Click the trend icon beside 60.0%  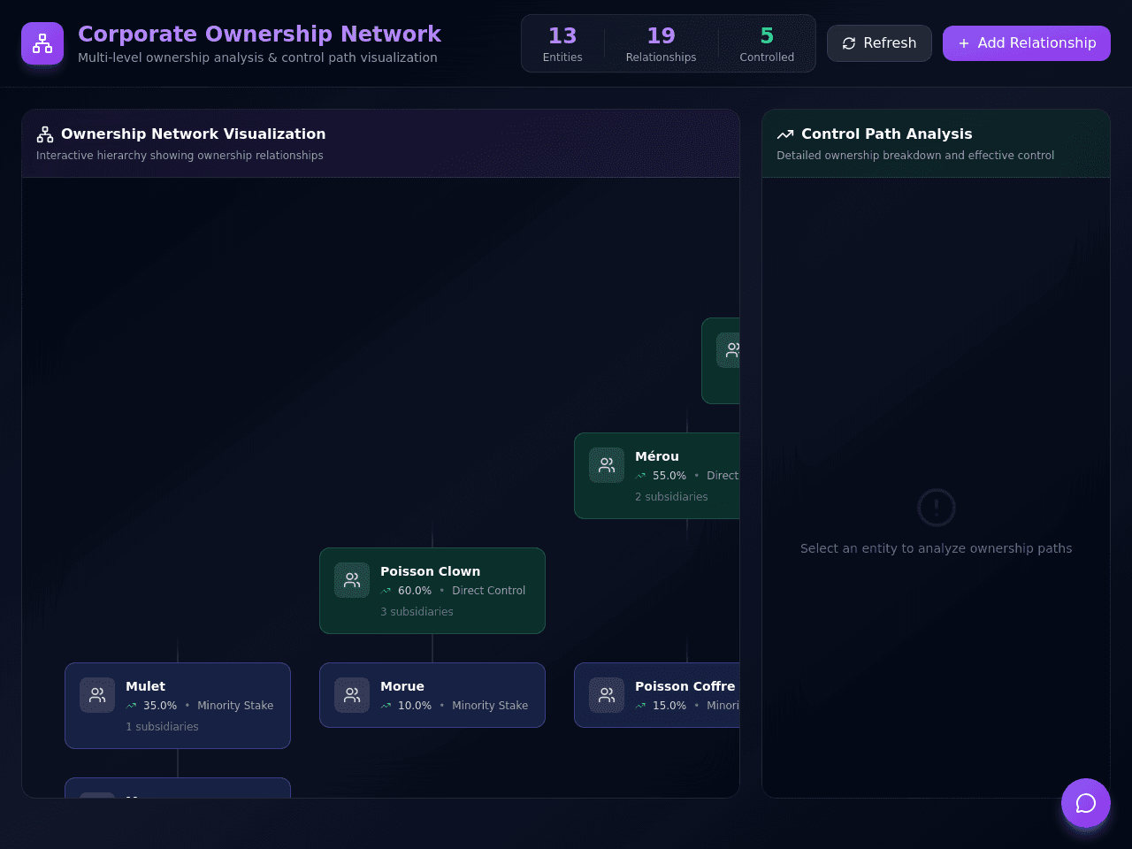[x=386, y=591]
